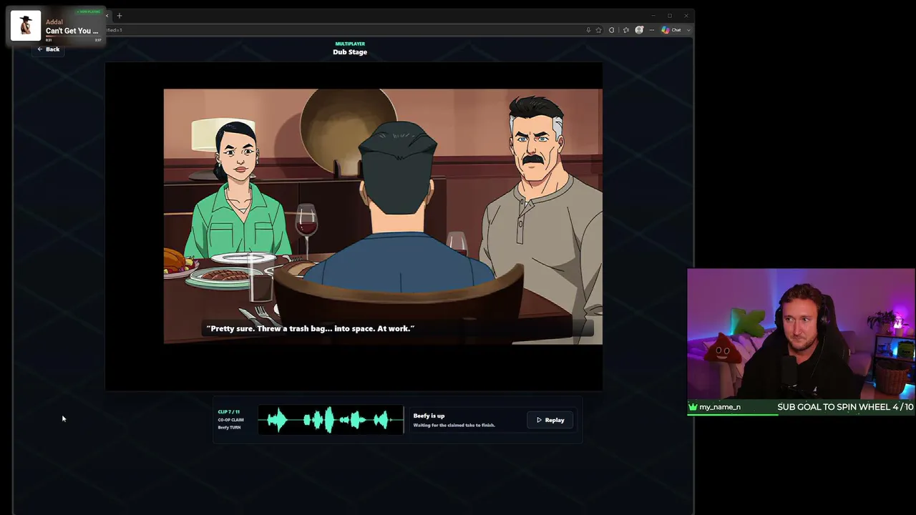Click the "CO-OP CLAIM" label
Image resolution: width=916 pixels, height=515 pixels.
tap(230, 420)
